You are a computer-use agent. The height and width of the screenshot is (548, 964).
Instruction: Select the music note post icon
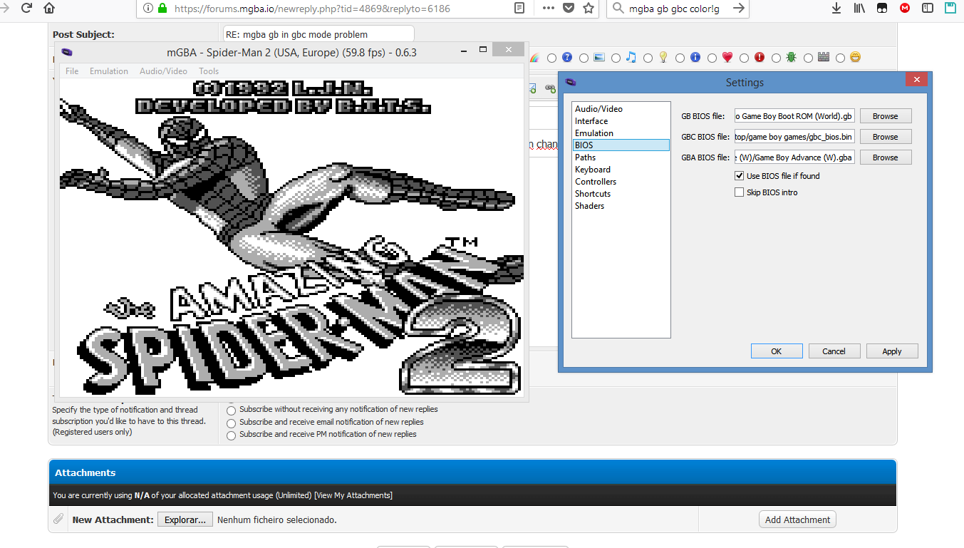631,58
